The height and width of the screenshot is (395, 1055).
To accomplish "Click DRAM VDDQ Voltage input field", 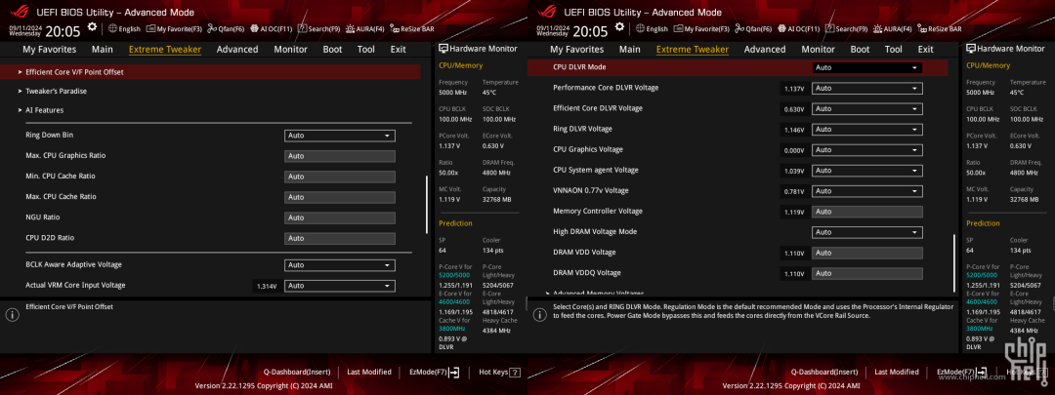I will point(867,273).
